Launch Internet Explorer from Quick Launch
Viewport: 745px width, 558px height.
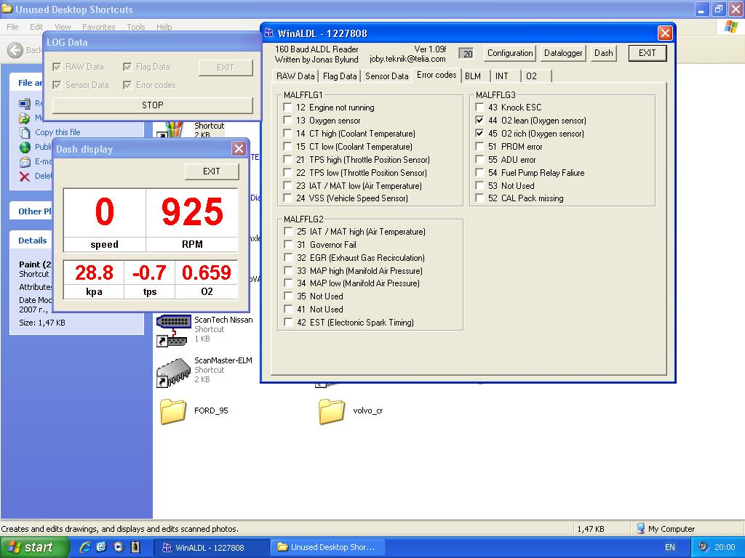86,547
